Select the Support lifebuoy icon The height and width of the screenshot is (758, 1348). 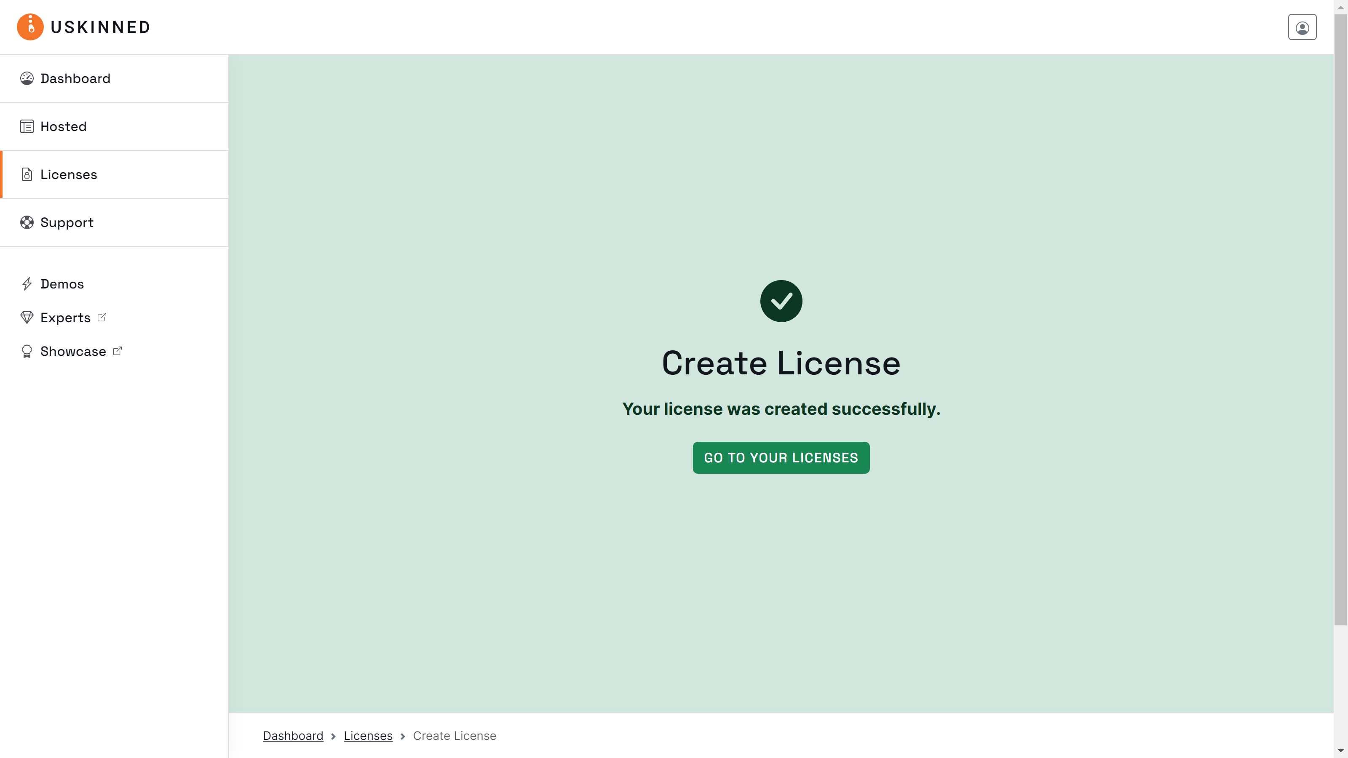pos(27,222)
